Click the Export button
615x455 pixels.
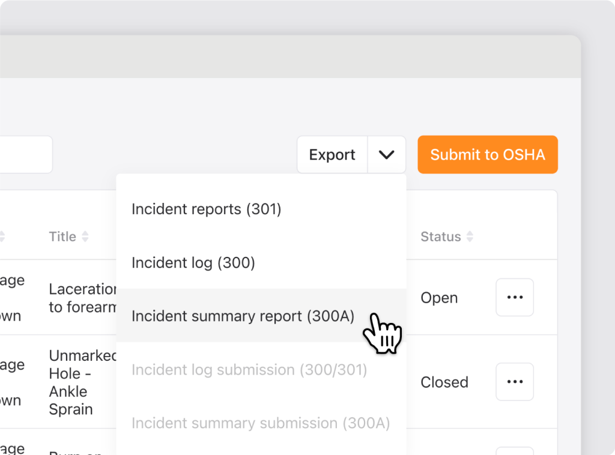pyautogui.click(x=332, y=155)
